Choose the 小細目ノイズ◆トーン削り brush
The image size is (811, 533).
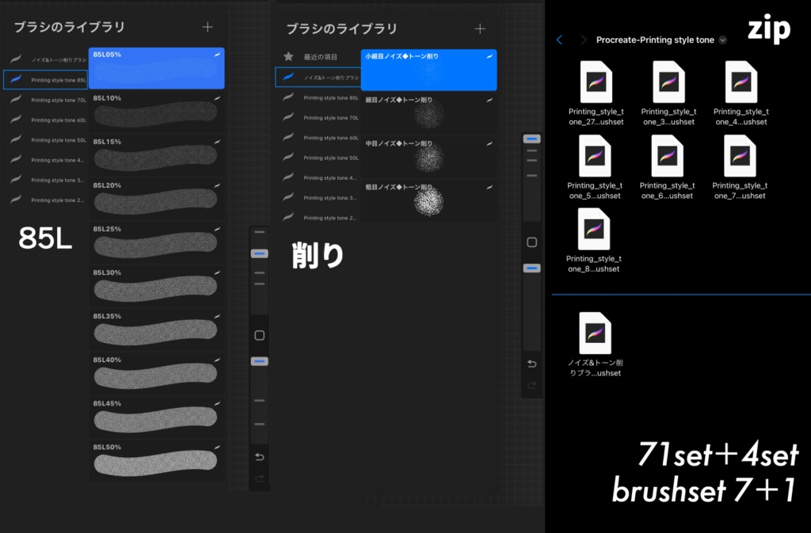tap(429, 71)
